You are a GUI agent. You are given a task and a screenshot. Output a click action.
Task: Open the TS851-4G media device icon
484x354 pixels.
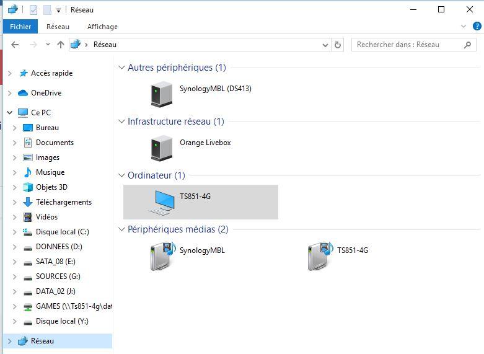320,256
